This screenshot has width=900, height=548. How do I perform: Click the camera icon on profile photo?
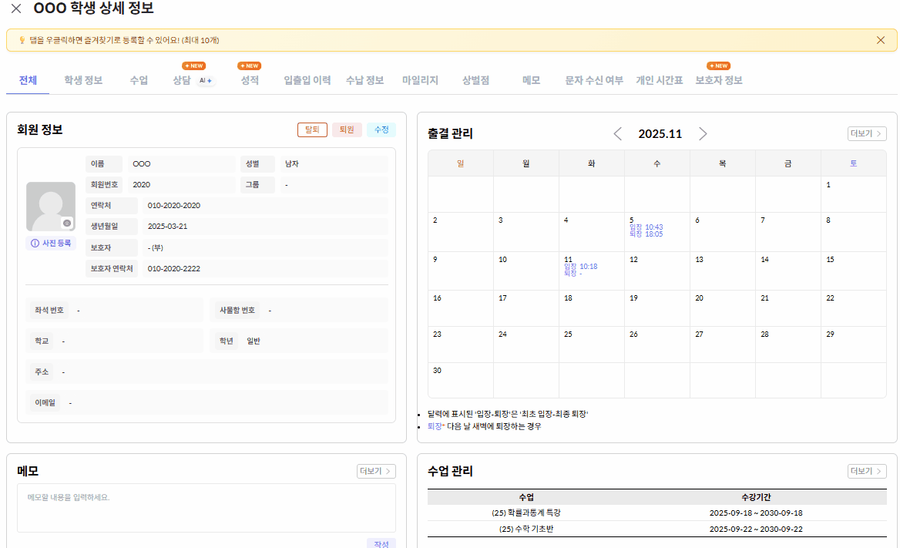click(67, 223)
